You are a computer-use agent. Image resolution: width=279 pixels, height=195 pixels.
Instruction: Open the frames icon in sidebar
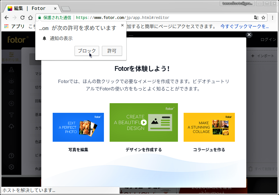(11, 92)
